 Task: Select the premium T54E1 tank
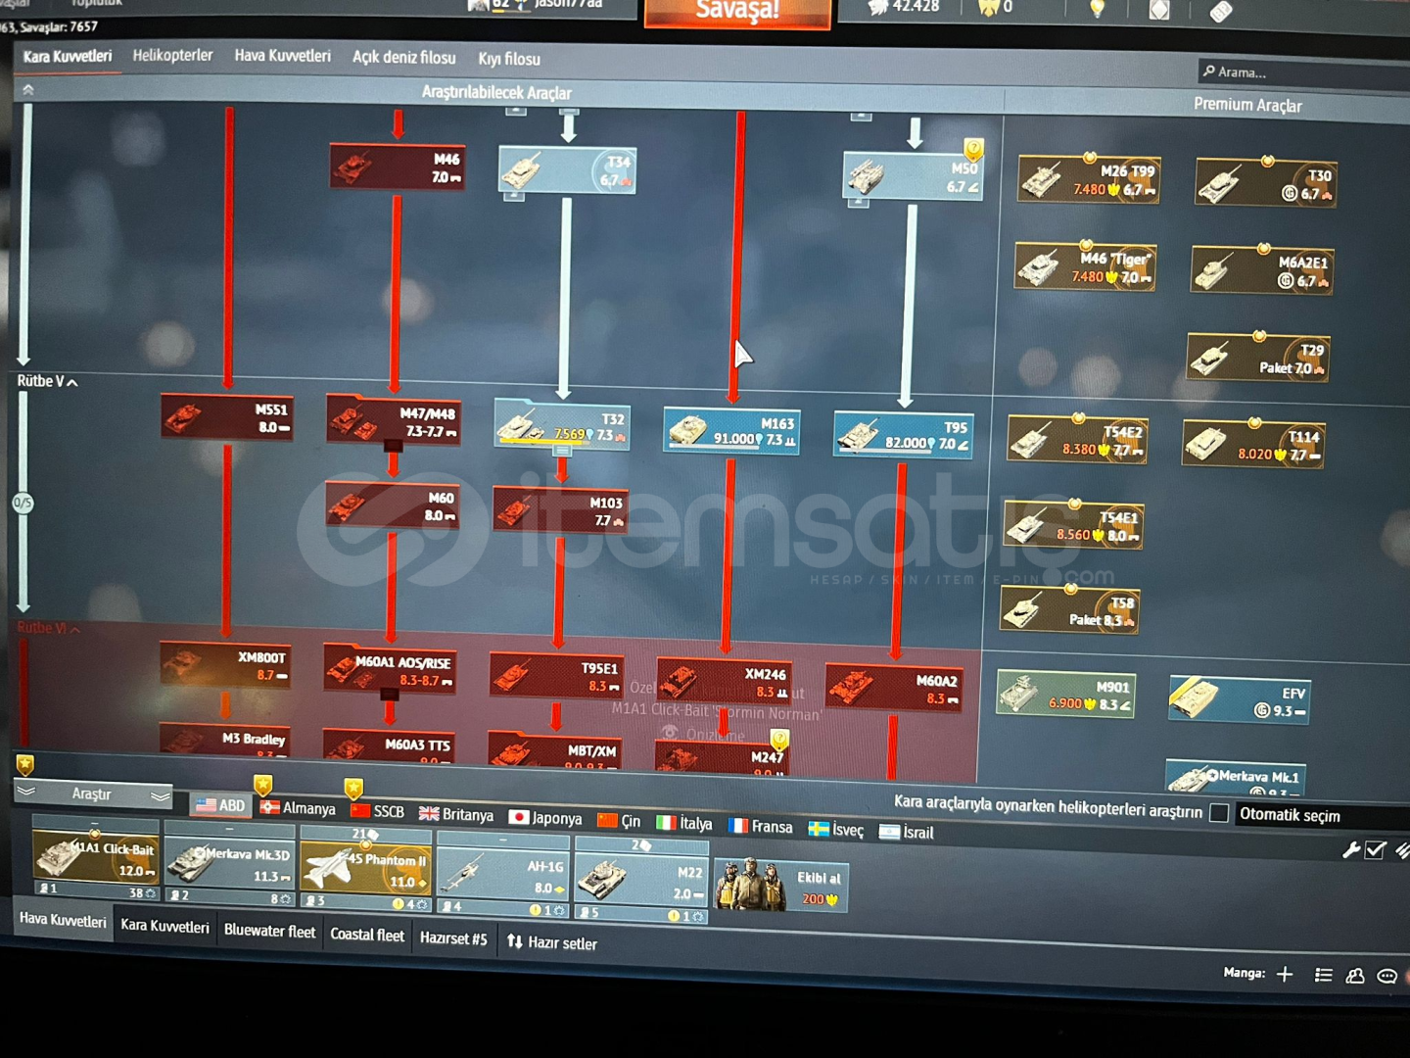(1074, 526)
